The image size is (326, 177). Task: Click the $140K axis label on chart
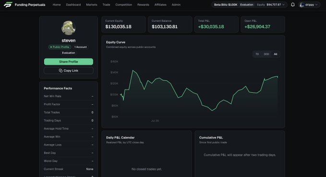tap(114, 72)
